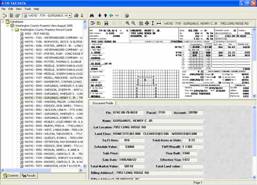
Task: Click the cyan left arrow icon
Action: (x=111, y=16)
